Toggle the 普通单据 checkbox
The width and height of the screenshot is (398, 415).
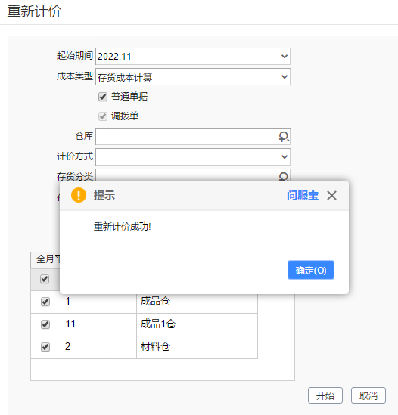click(103, 97)
